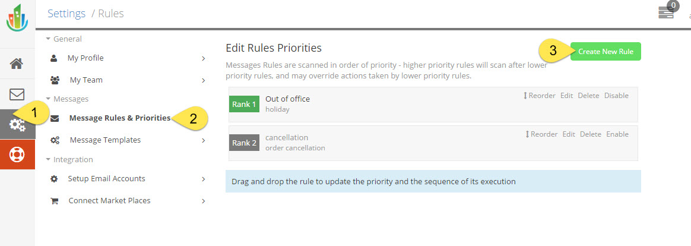
Task: Delete the cancellation rule
Action: [590, 134]
